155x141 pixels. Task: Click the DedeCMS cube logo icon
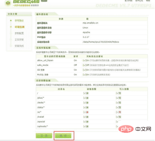pos(8,3)
